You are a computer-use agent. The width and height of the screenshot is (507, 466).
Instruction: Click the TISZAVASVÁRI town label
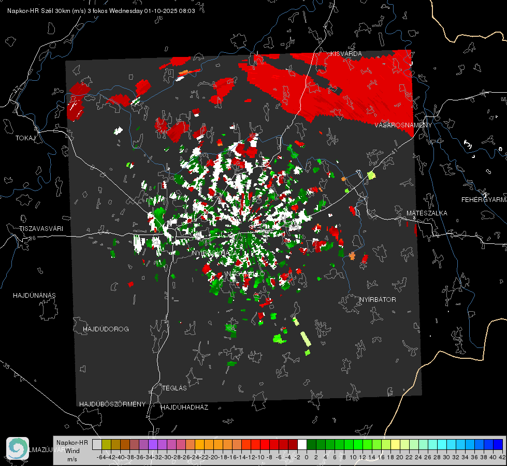[41, 229]
